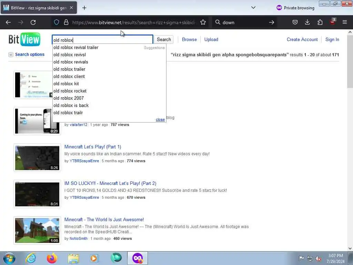Screen dimensions: 353x265
Task: Open the 'Coming to your phone' video thumbnail
Action: (x=37, y=121)
